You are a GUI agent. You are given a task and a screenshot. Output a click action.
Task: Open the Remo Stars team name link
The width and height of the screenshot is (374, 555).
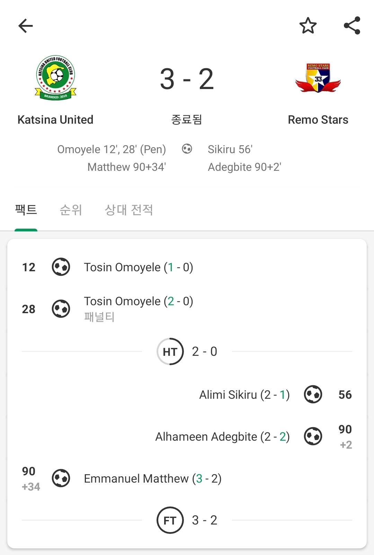318,120
